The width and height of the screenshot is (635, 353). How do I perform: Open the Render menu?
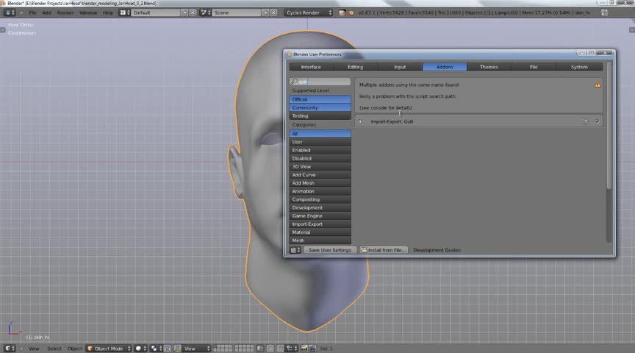[65, 13]
